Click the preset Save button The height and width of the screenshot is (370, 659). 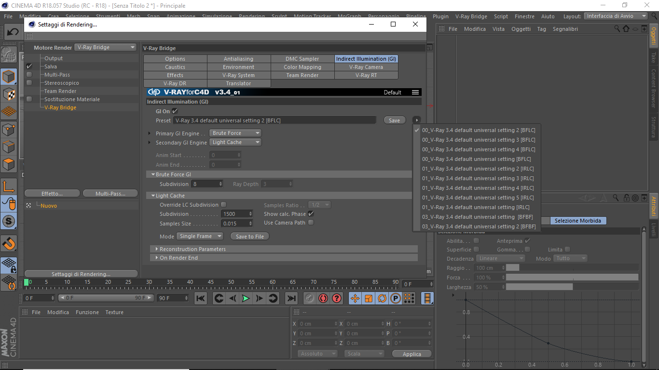point(394,120)
